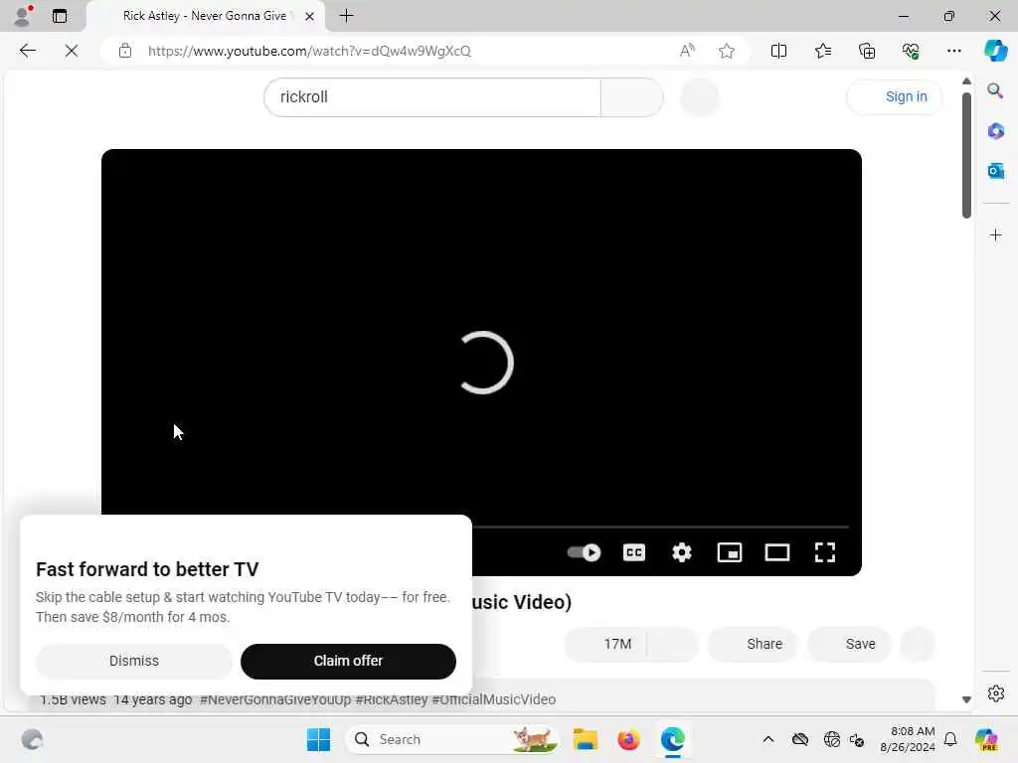Image resolution: width=1018 pixels, height=763 pixels.
Task: Click the taskbar Search box
Action: click(452, 739)
